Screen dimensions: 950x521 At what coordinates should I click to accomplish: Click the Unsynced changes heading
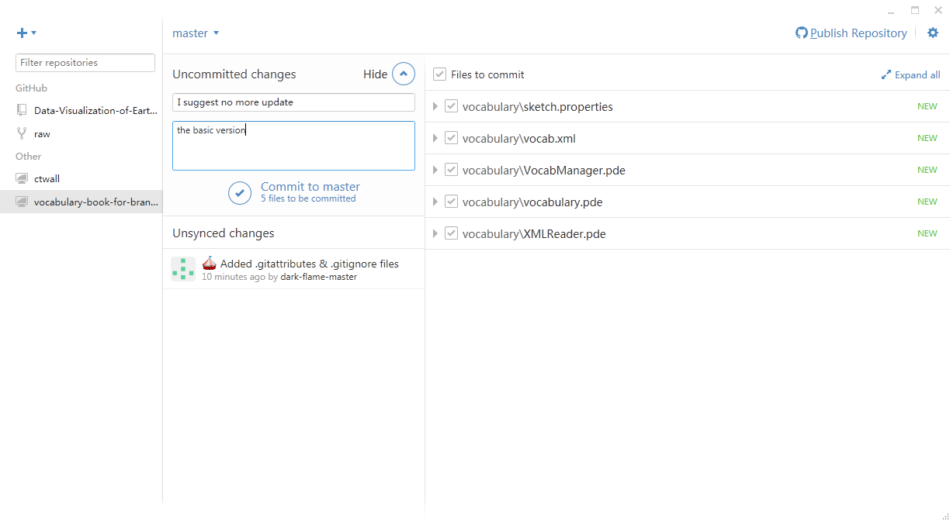point(224,233)
